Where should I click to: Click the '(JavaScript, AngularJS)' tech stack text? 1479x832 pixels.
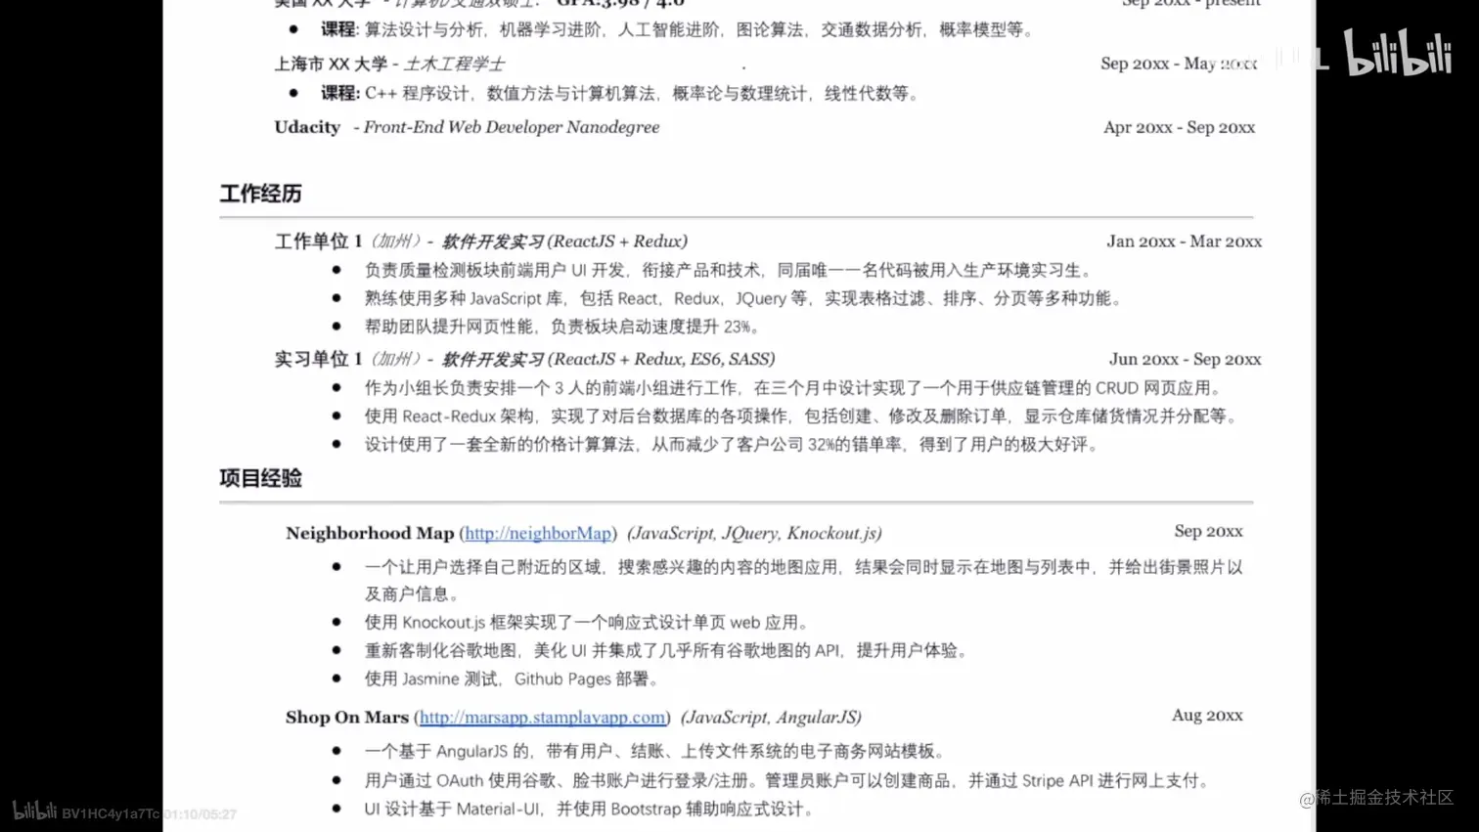(x=771, y=717)
